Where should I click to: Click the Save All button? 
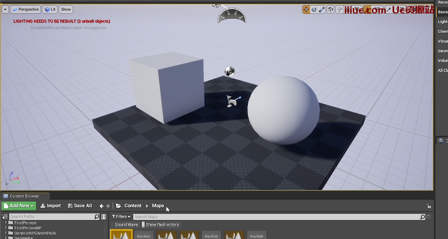[80, 206]
